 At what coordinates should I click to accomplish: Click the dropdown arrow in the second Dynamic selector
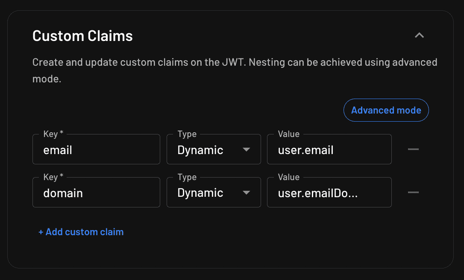(247, 192)
